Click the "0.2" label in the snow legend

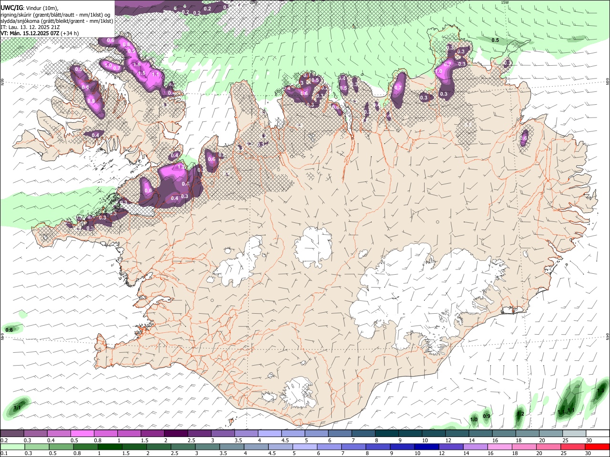4,440
